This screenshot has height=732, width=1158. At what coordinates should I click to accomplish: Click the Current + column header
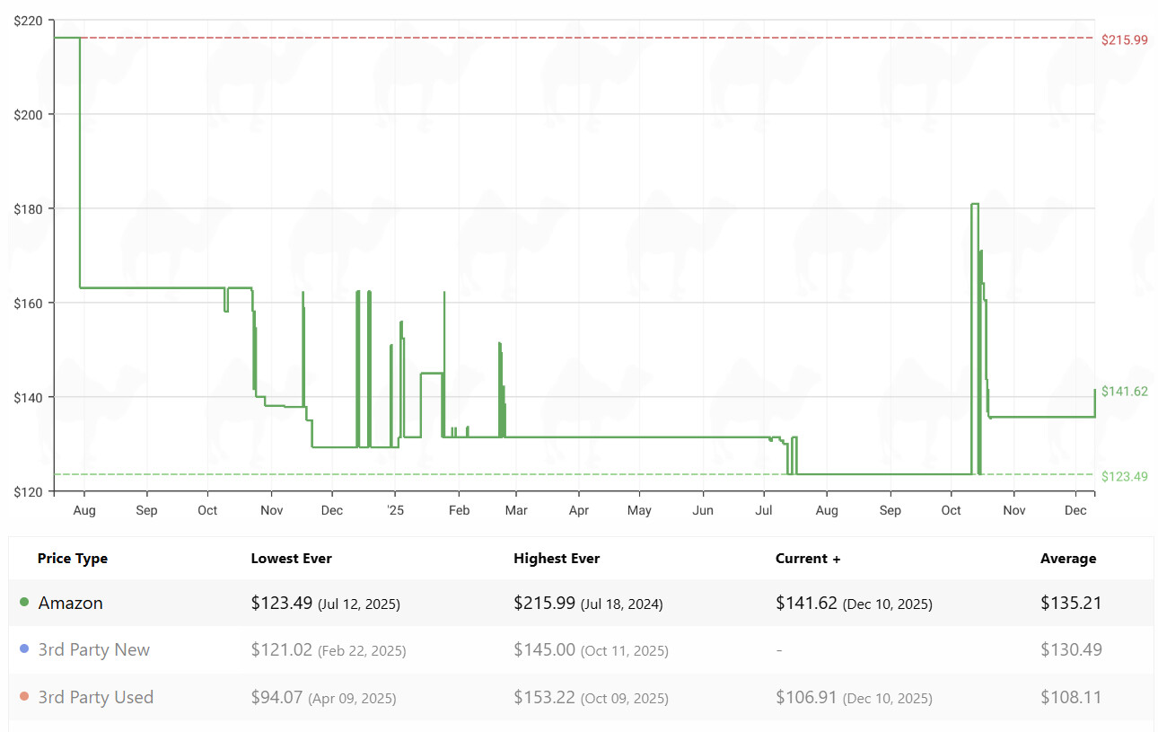click(808, 559)
